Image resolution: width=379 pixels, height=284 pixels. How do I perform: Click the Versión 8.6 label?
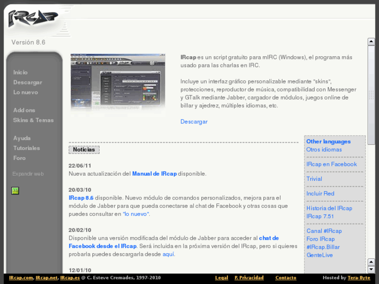point(28,42)
